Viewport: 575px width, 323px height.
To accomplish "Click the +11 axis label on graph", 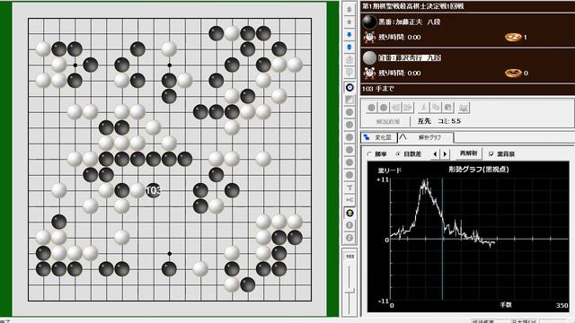I will [x=382, y=179].
